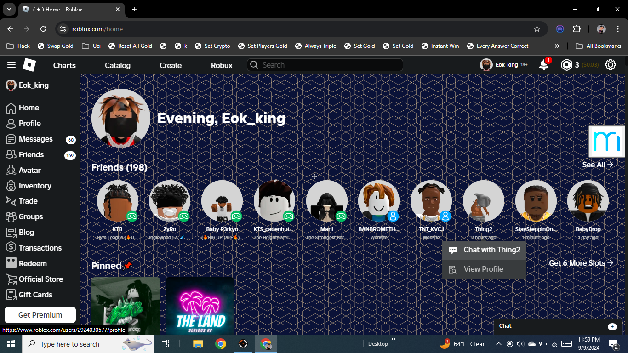
Task: Open friend StaySteppinOn's avatar
Action: tap(536, 201)
